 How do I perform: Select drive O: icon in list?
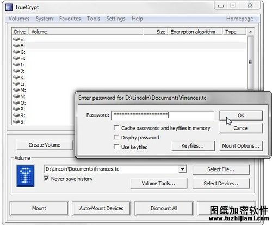coord(16,102)
